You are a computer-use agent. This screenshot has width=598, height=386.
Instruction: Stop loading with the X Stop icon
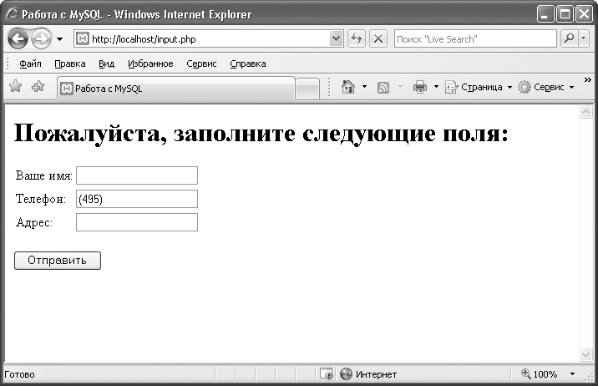pyautogui.click(x=378, y=38)
